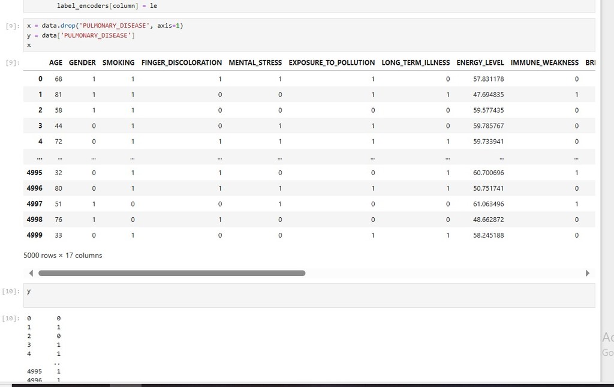Click the EXPOSURE_TO_POLLUTION column header
This screenshot has height=387, width=614.
tap(332, 62)
